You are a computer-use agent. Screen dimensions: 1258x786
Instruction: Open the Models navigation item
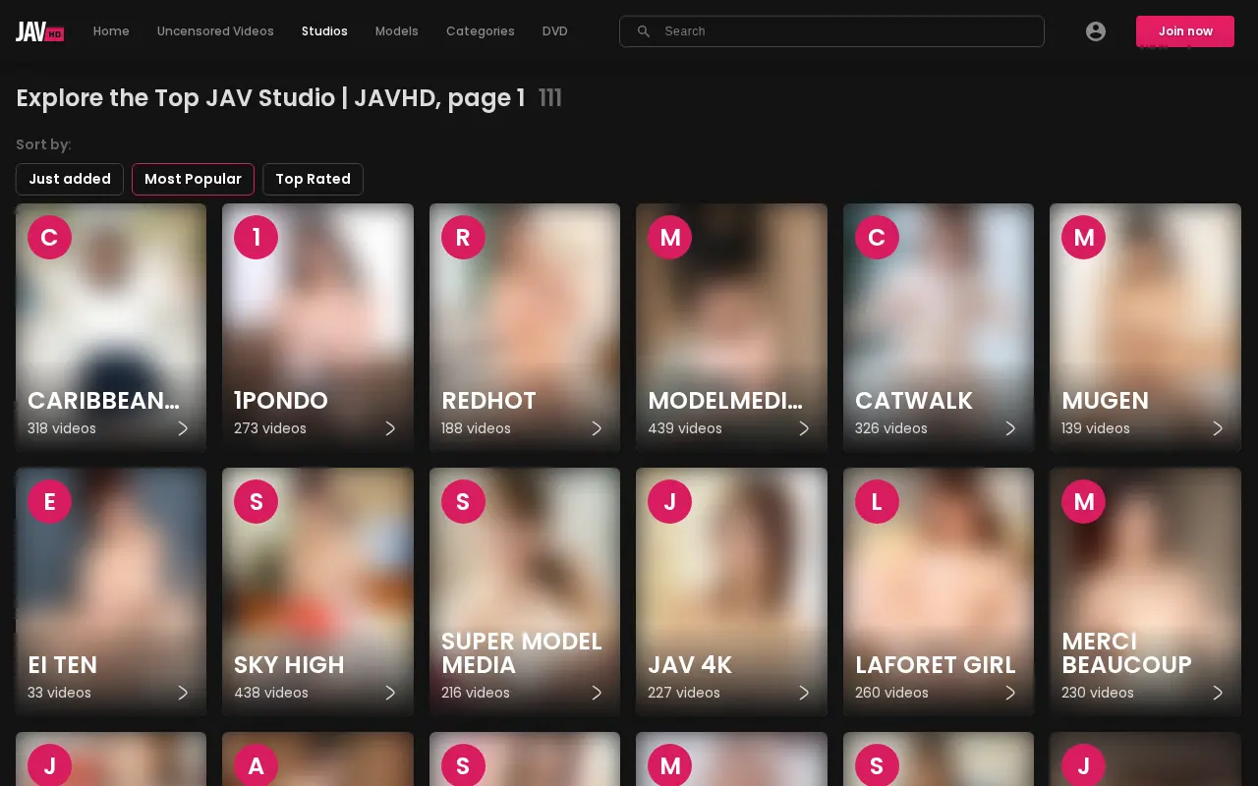(x=397, y=31)
